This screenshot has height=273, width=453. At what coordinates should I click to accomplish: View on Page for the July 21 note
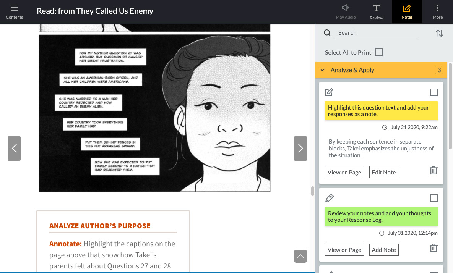tap(344, 172)
